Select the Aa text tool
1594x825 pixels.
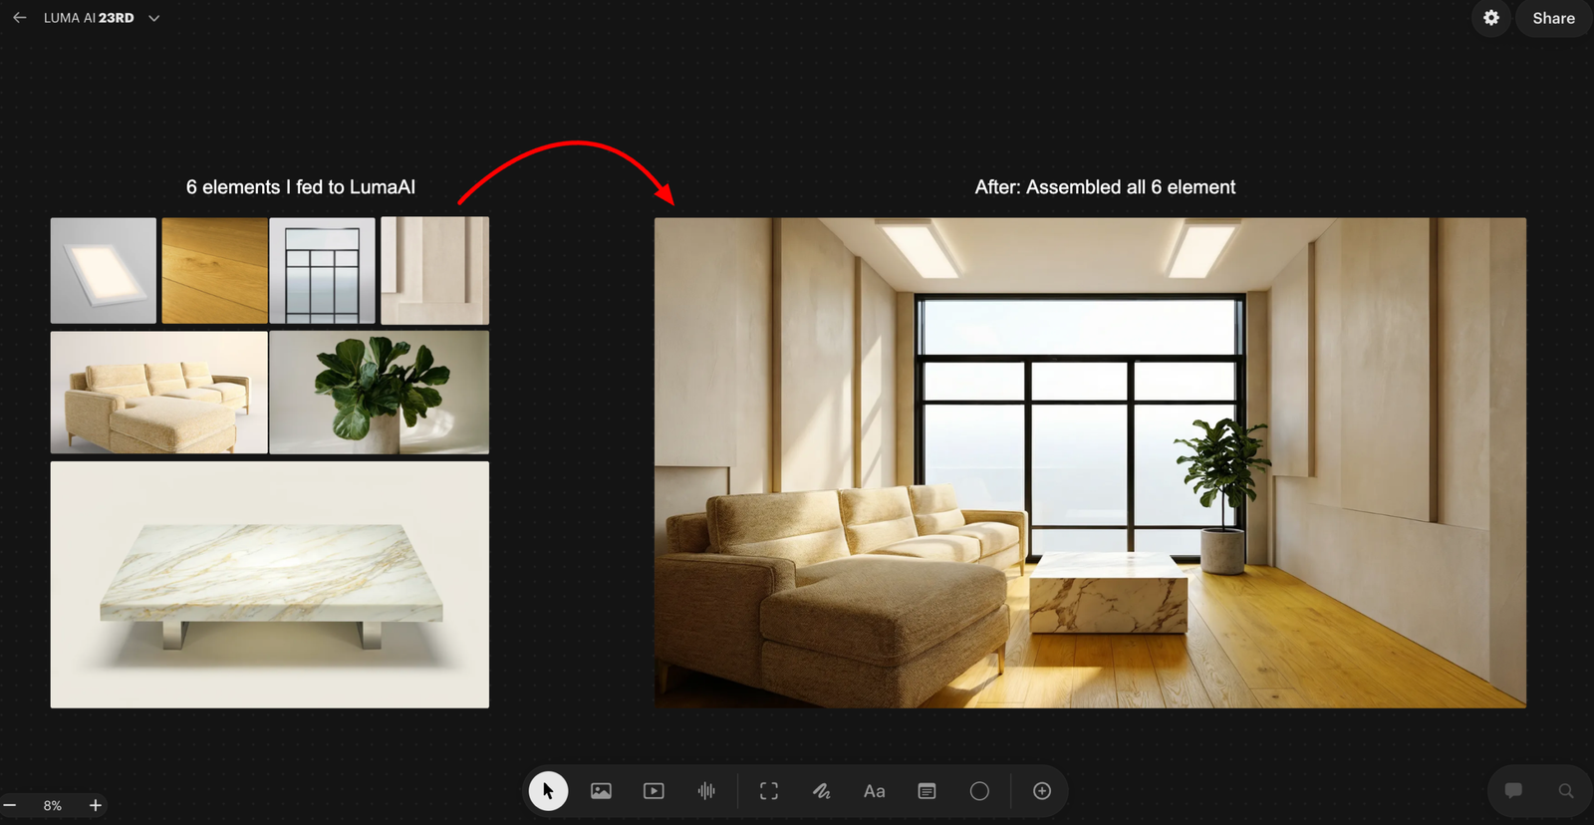coord(874,791)
